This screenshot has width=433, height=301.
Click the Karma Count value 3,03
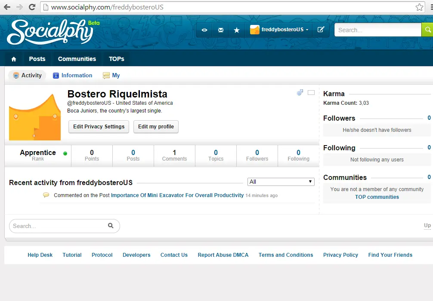(x=364, y=103)
